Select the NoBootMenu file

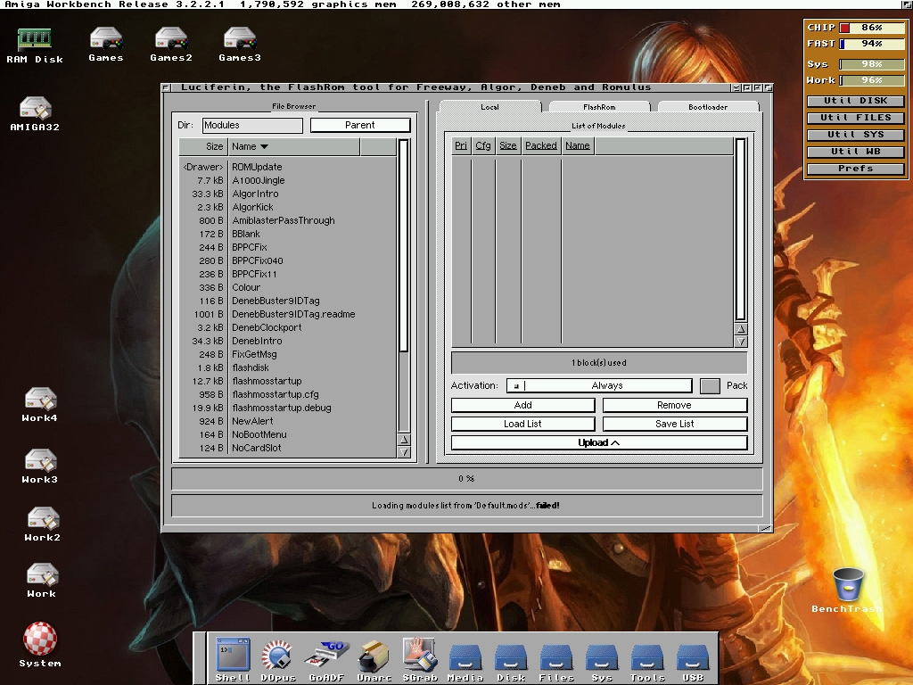click(288, 435)
